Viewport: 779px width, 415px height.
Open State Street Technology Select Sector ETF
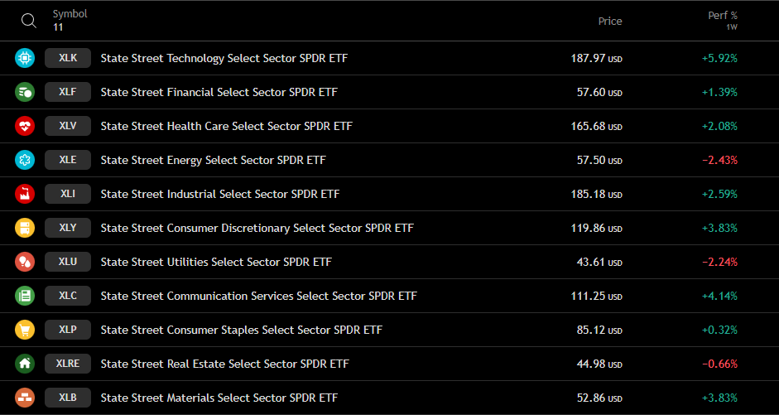tap(224, 58)
